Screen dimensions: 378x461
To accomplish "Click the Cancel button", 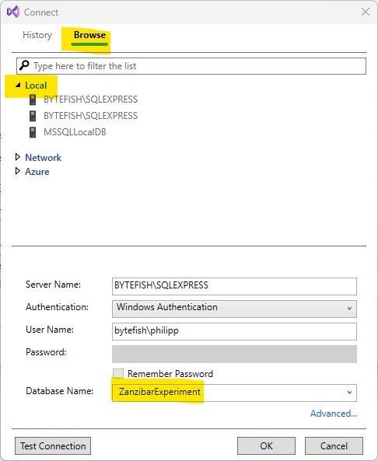I will [x=334, y=446].
